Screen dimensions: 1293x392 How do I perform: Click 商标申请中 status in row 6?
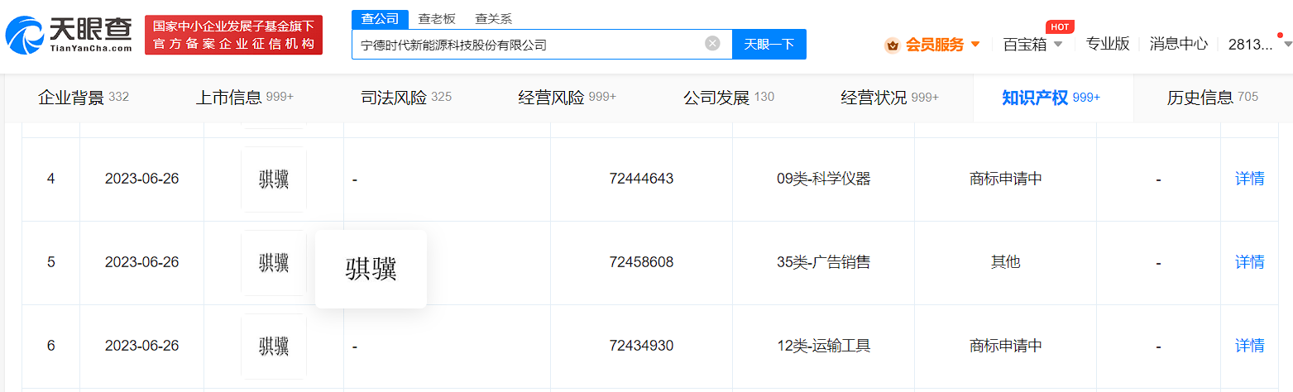(x=1005, y=346)
